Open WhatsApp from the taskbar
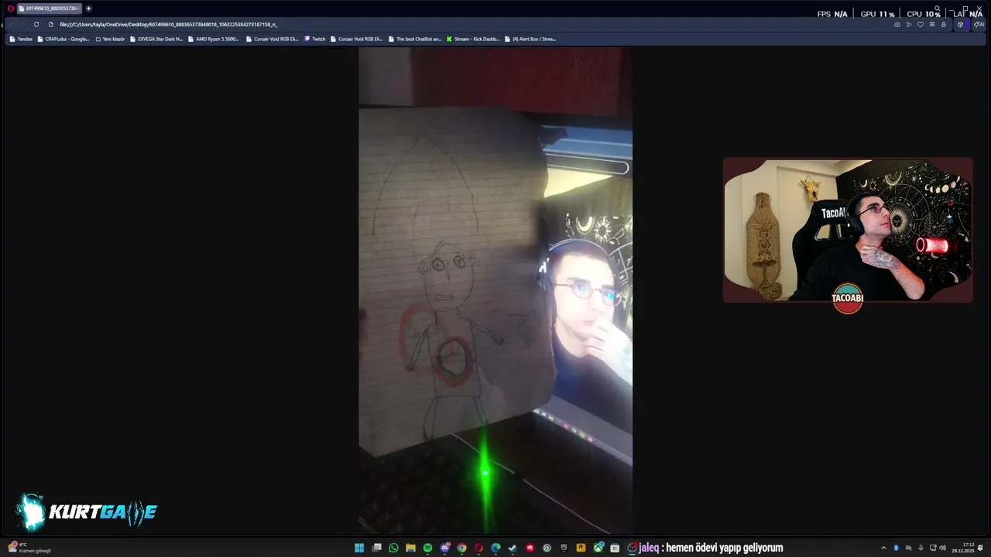The image size is (991, 557). (393, 548)
